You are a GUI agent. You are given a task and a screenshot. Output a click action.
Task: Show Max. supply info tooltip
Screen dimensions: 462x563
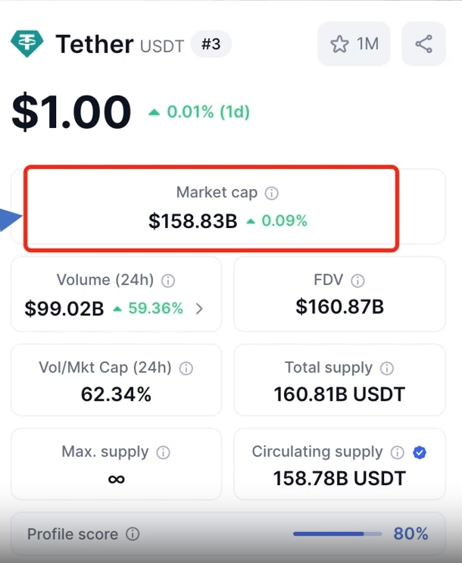163,452
